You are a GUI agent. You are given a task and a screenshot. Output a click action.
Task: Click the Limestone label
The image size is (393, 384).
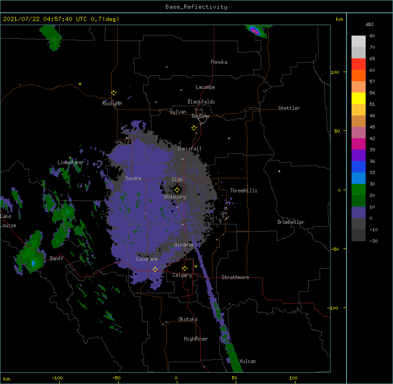point(70,162)
